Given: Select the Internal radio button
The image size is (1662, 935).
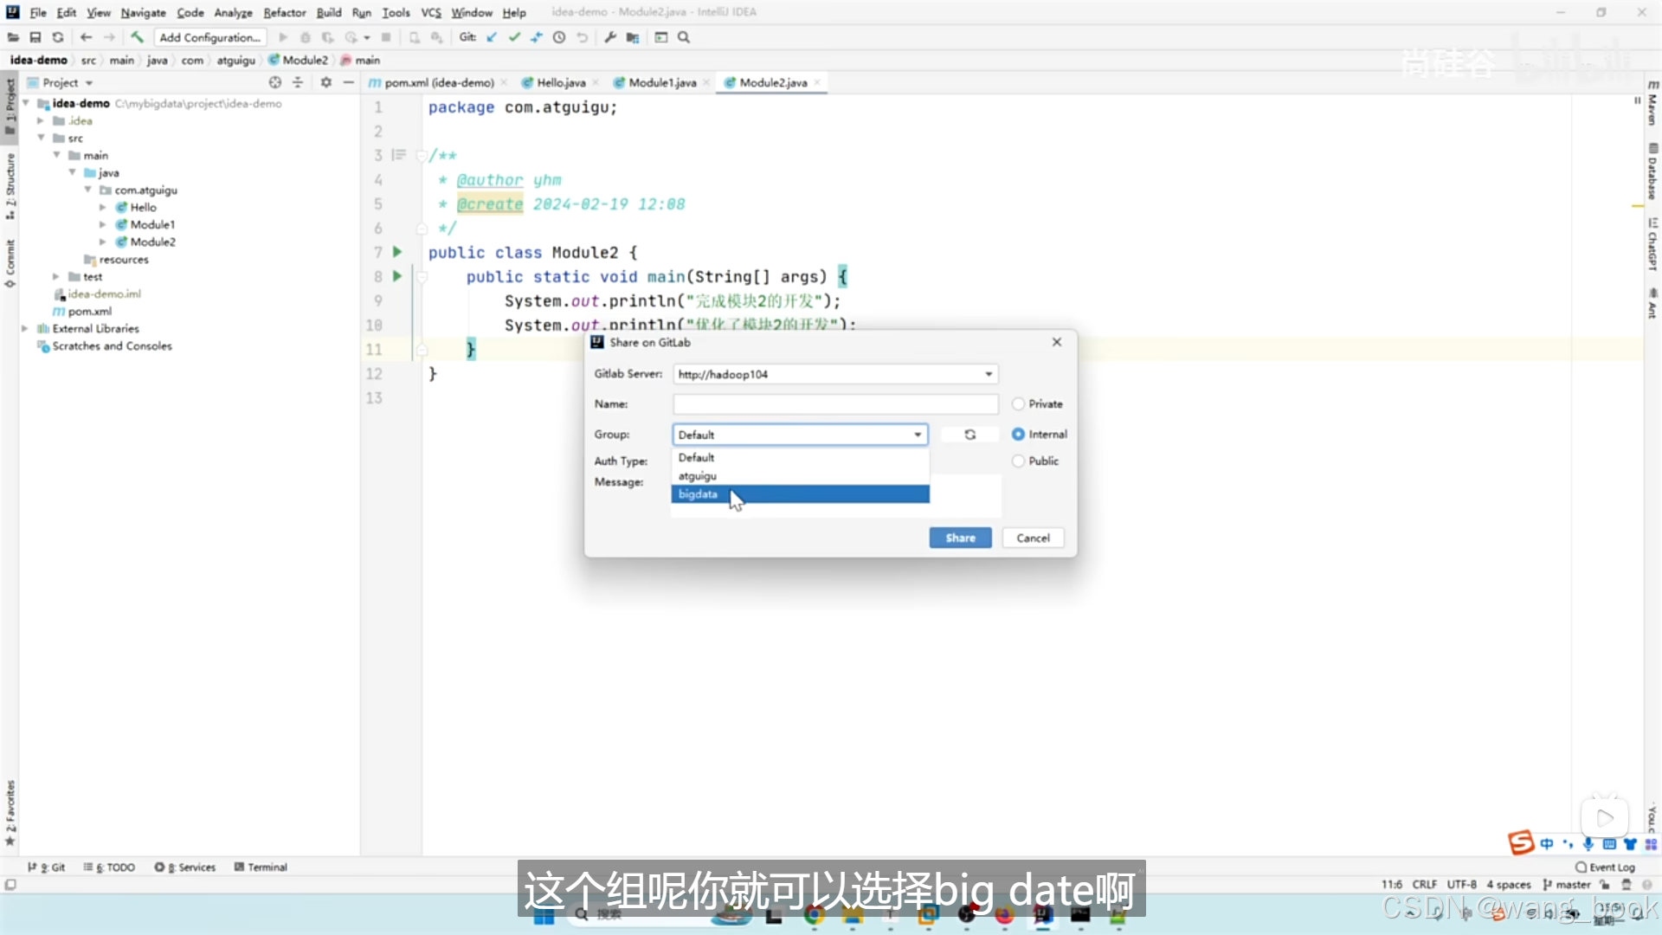Looking at the screenshot, I should tap(1018, 435).
